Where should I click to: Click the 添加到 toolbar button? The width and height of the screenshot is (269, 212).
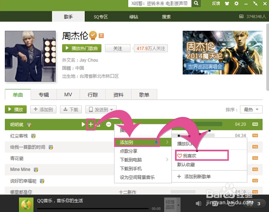point(44,110)
